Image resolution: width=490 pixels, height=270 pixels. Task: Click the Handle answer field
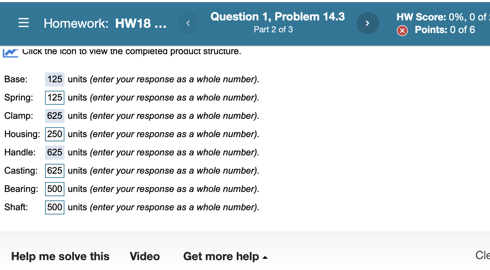(55, 152)
